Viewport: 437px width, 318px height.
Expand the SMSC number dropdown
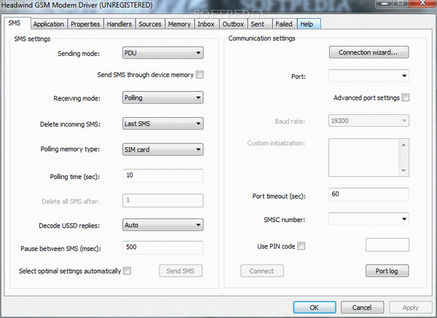[369, 219]
